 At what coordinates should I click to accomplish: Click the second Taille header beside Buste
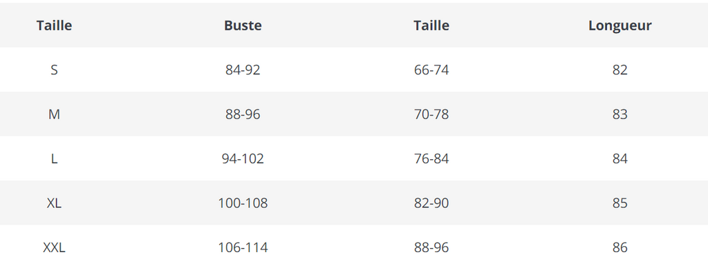tap(431, 25)
